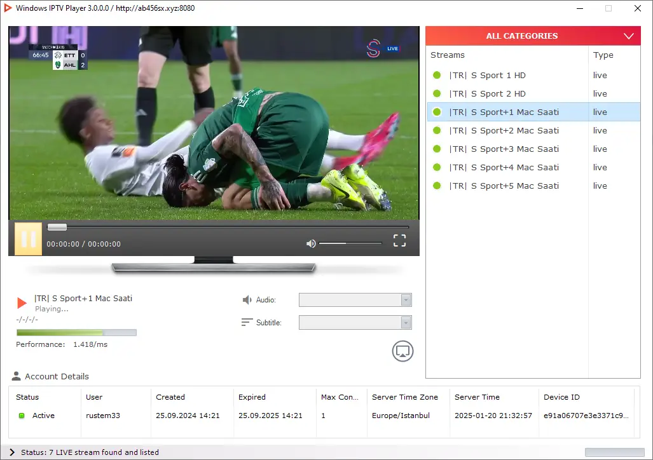Click the cast to screen icon
653x460 pixels.
[x=402, y=351]
